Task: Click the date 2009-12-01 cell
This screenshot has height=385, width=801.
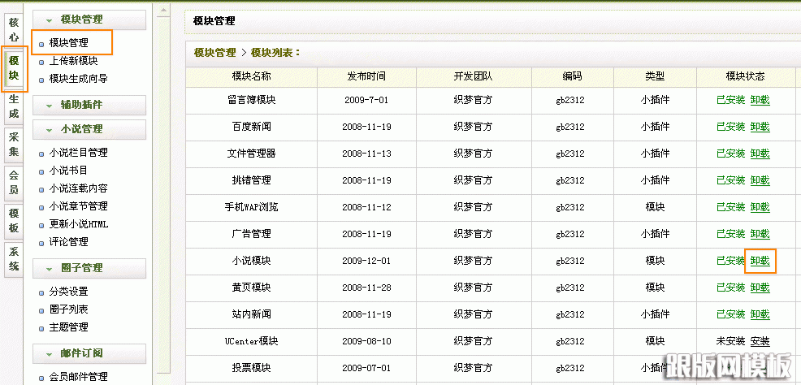Action: click(x=366, y=261)
